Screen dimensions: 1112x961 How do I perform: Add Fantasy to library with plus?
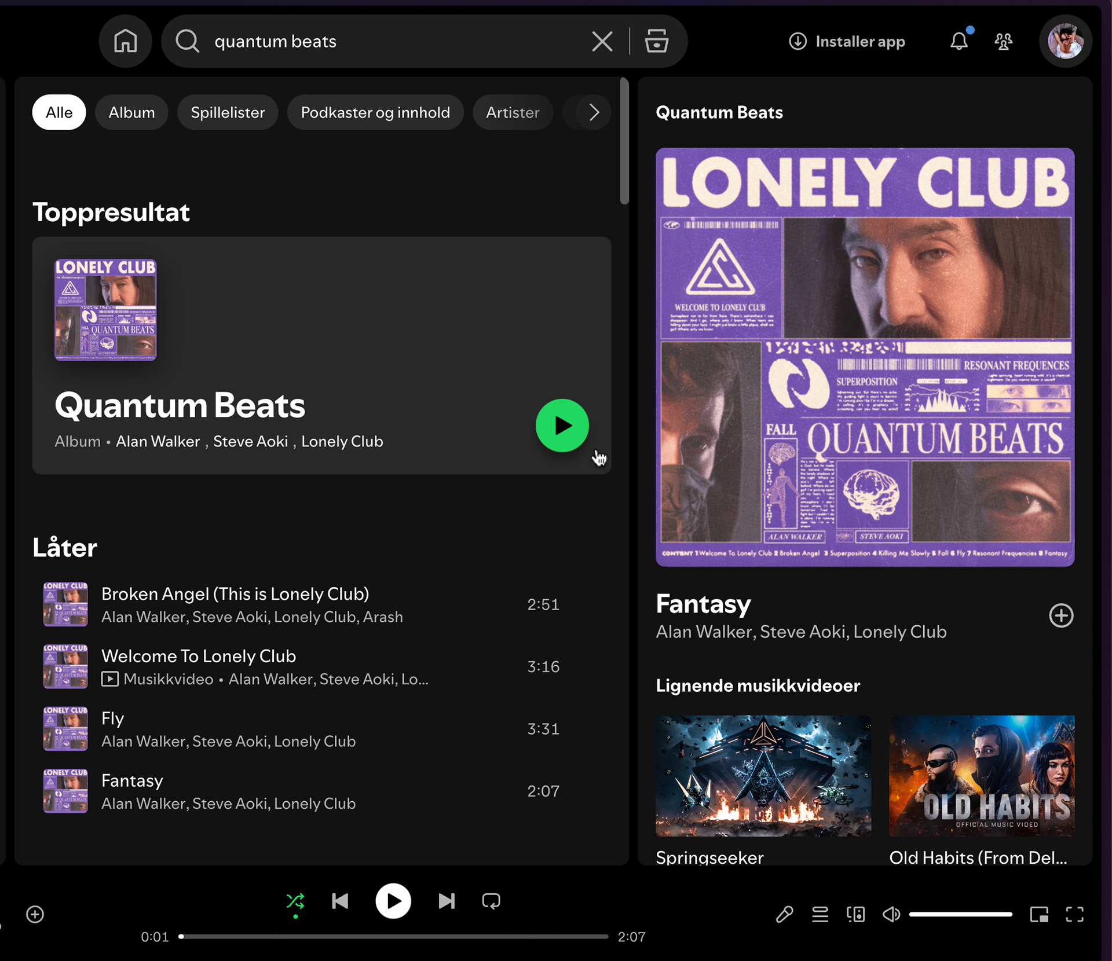[1060, 615]
